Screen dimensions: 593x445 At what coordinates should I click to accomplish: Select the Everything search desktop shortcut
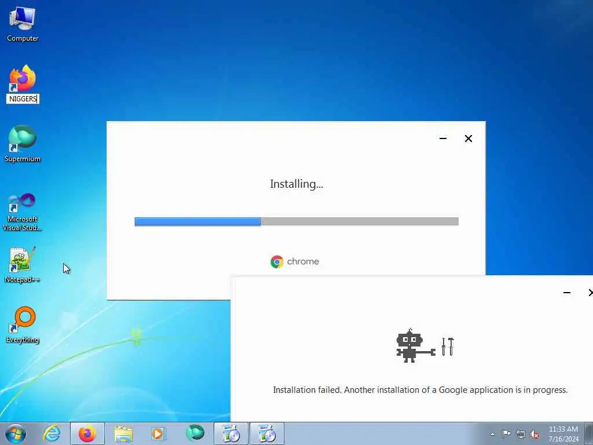23,324
